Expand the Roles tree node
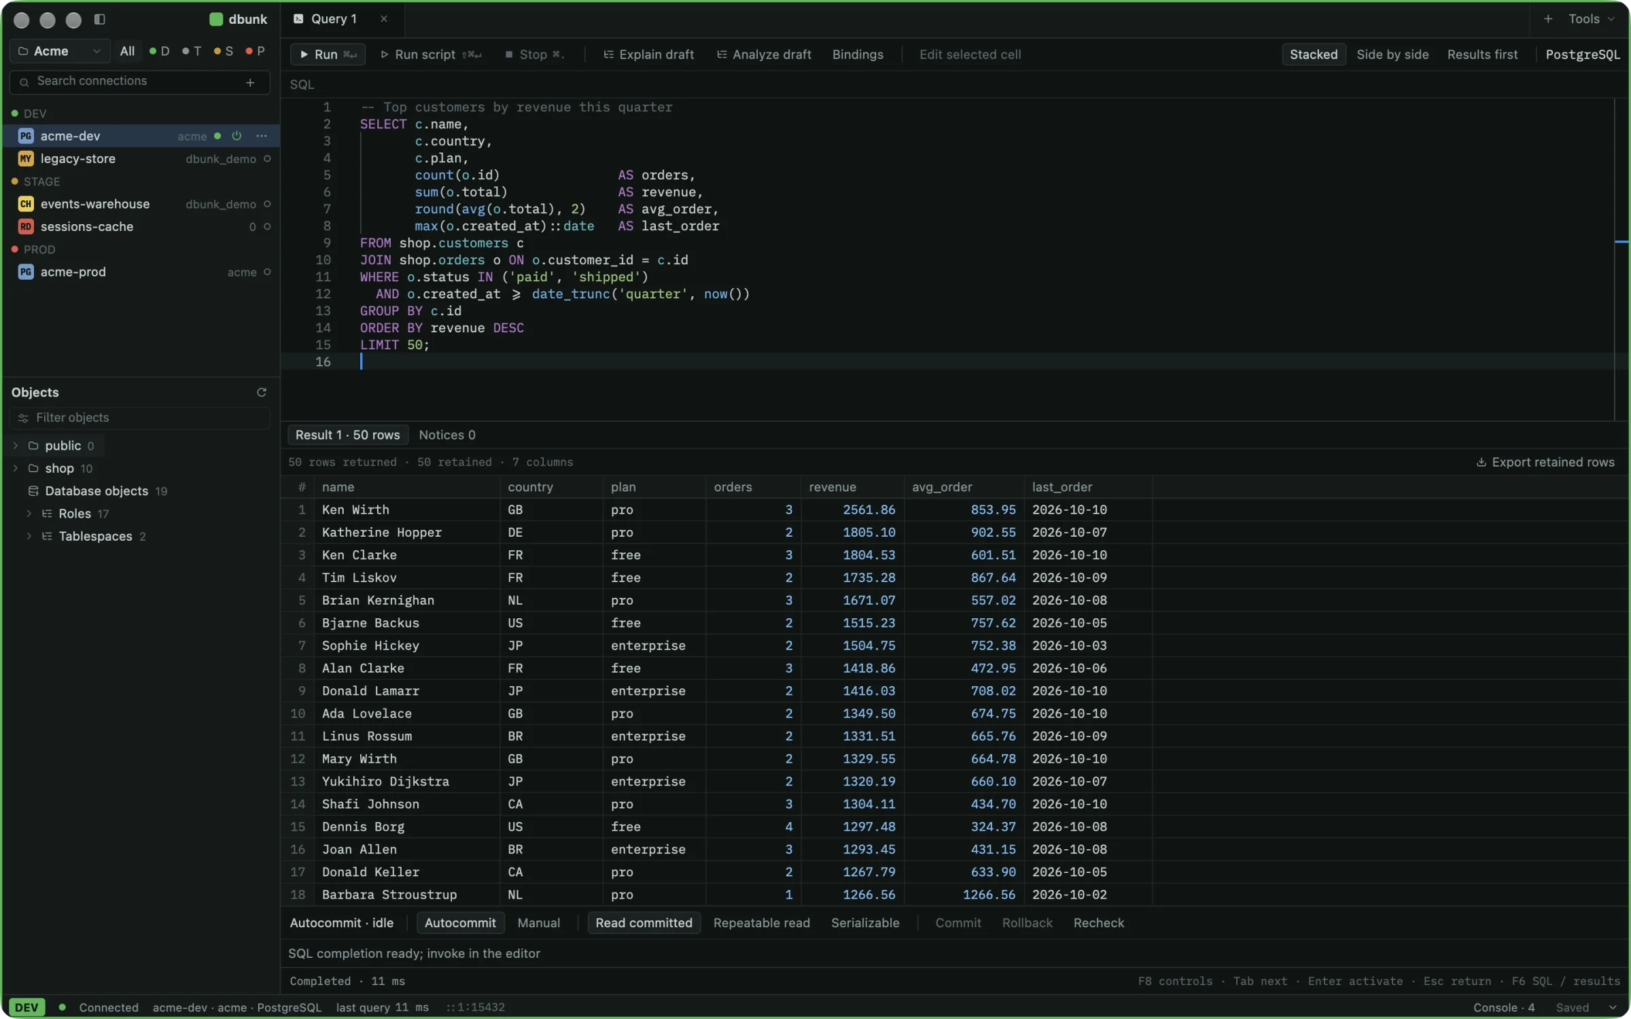Image resolution: width=1631 pixels, height=1019 pixels. click(x=29, y=514)
